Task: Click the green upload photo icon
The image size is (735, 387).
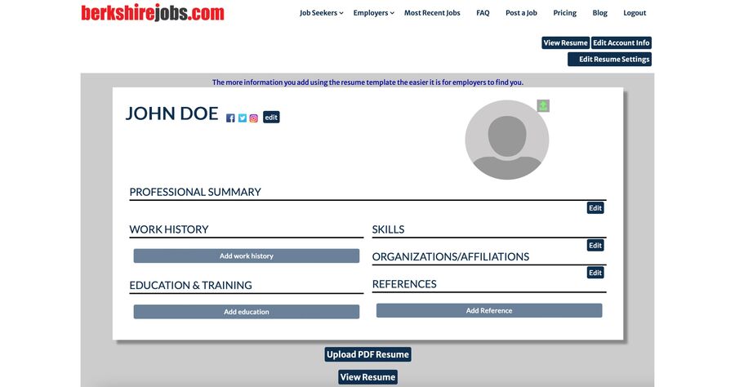Action: (x=543, y=105)
